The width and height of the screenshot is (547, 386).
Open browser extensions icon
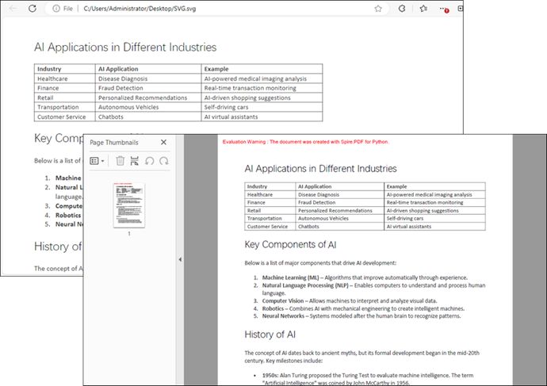402,9
